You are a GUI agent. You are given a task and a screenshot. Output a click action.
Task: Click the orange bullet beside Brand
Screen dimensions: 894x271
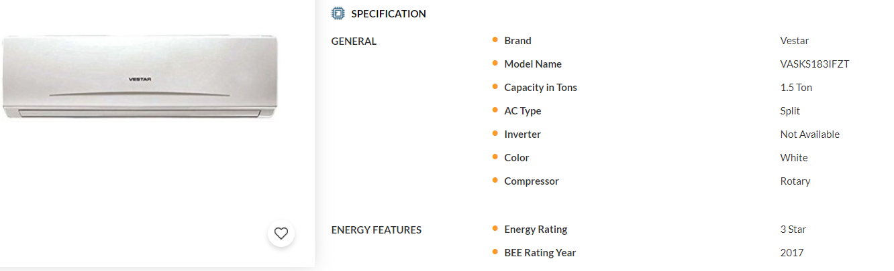(x=495, y=40)
